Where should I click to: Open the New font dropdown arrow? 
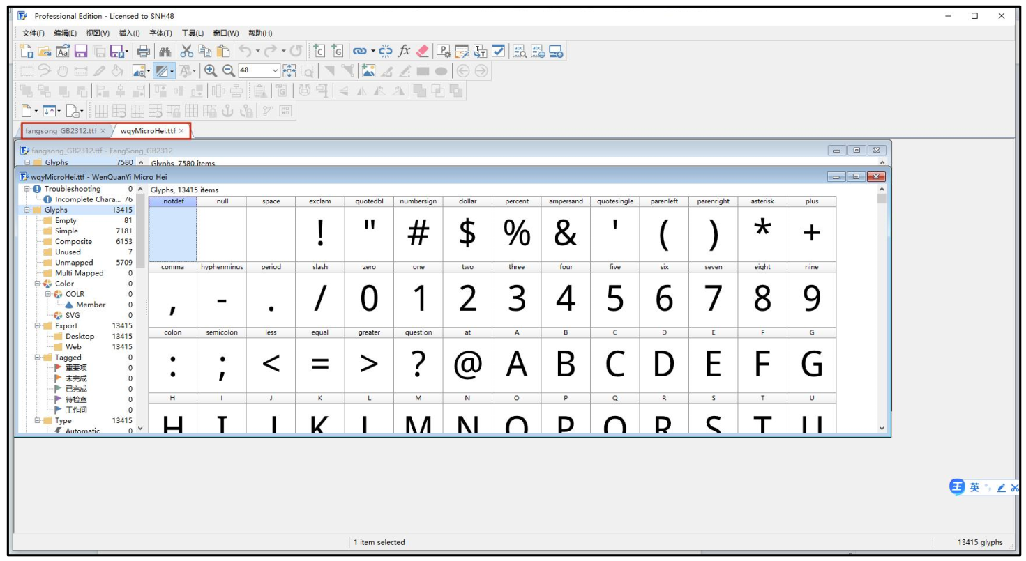pos(36,111)
